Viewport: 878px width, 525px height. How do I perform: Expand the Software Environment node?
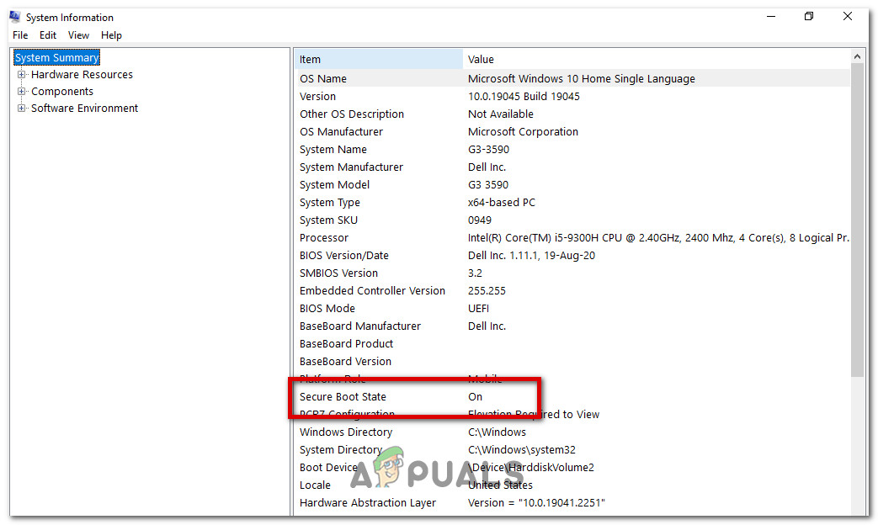coord(21,108)
